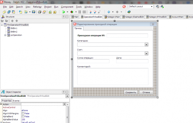Click the Object Inspector vertical scrollbar
193x123 pixels.
click(x=67, y=114)
